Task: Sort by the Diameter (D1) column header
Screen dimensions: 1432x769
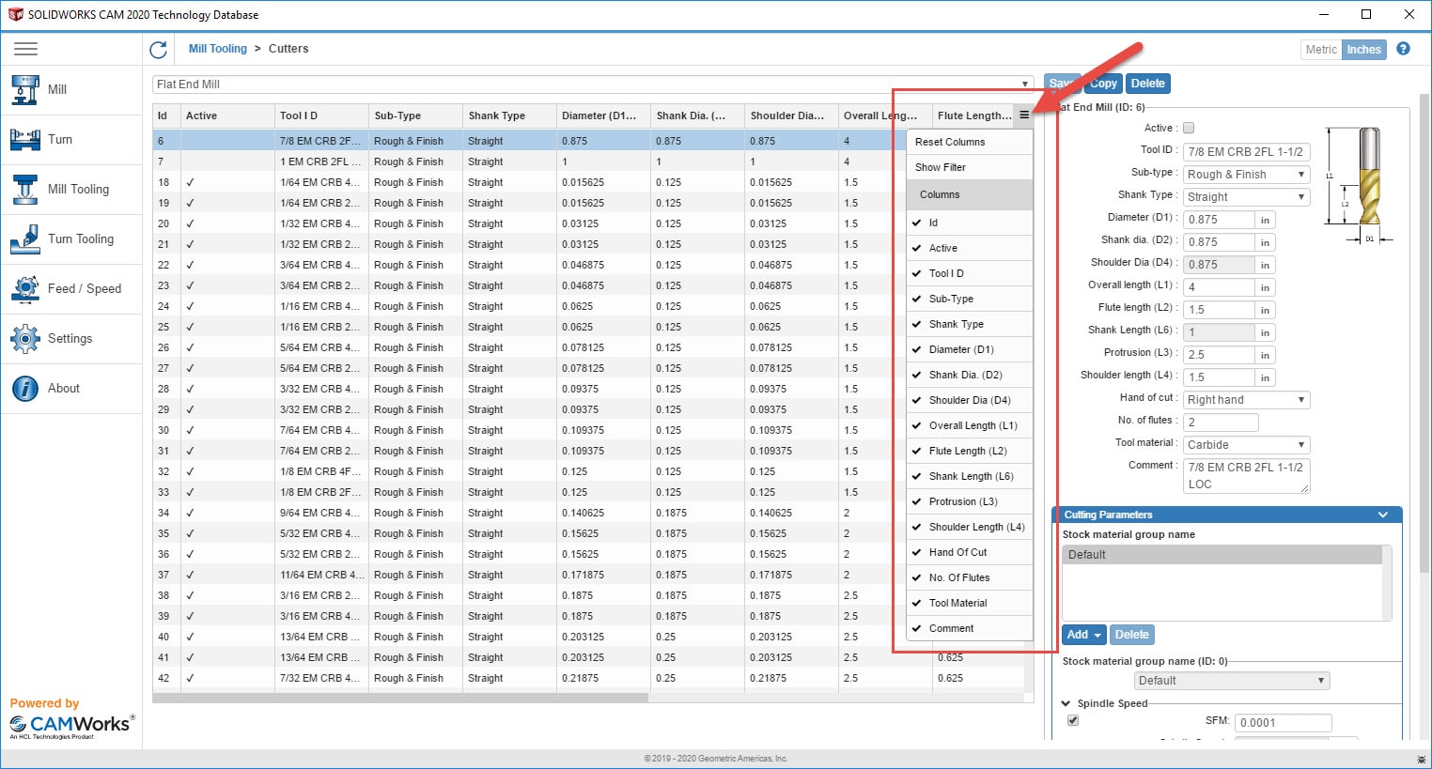Action: [603, 115]
